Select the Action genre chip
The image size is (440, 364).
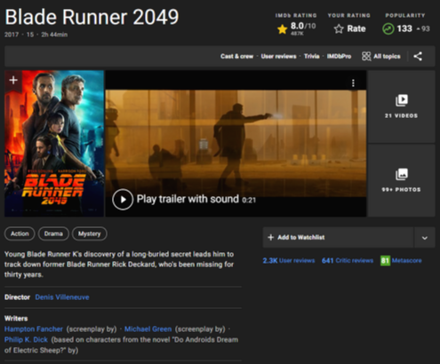(20, 233)
